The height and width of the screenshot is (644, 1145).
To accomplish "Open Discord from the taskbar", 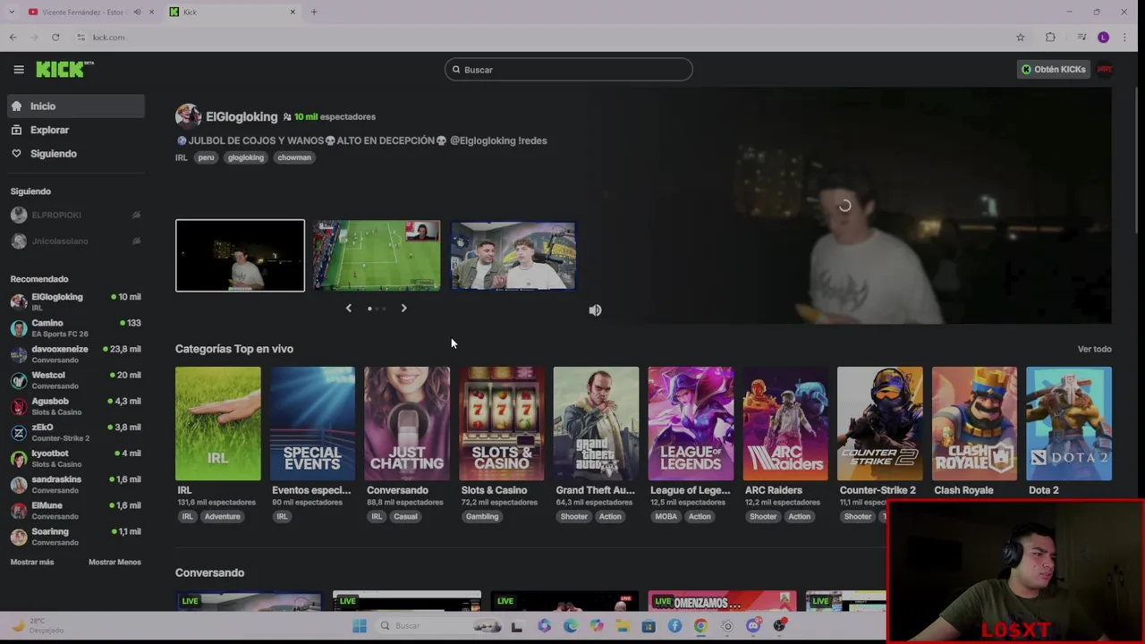I will coord(753,626).
